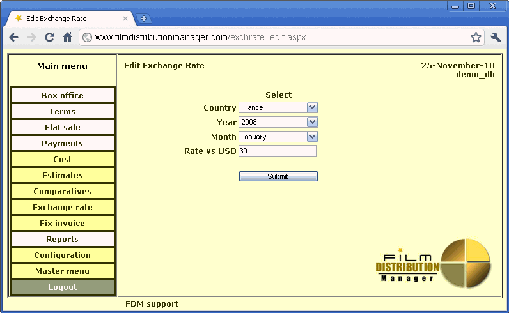Image resolution: width=509 pixels, height=313 pixels.
Task: Click the Rate vs USD input field
Action: tap(277, 151)
